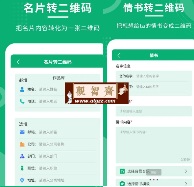Click the blue envelope icon beside 邮箱

[x=22, y=132]
